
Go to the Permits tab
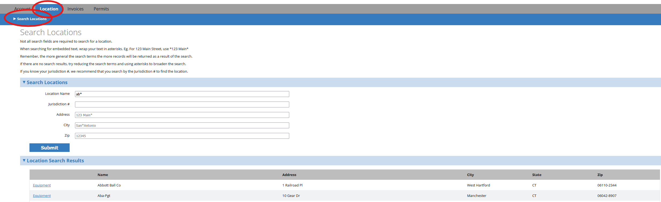point(101,9)
